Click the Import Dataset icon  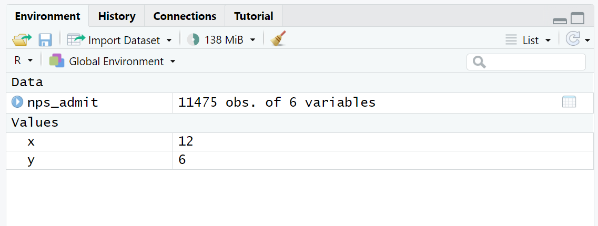pos(76,39)
